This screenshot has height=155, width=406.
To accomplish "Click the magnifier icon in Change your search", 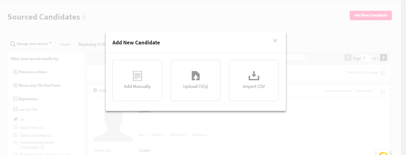I will pyautogui.click(x=13, y=44).
